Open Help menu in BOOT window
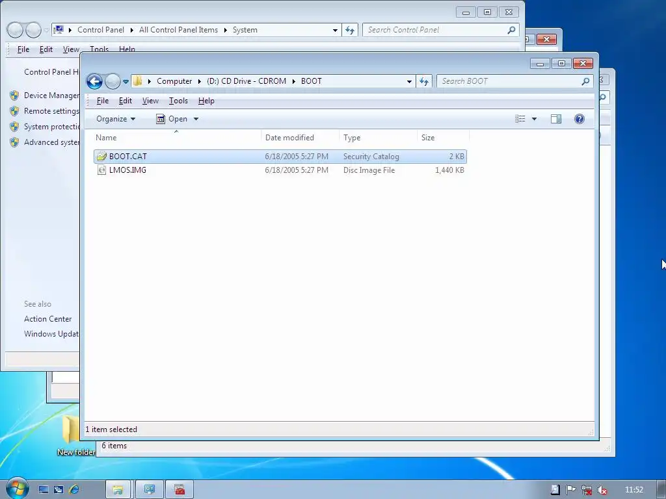The height and width of the screenshot is (499, 666). [x=206, y=101]
